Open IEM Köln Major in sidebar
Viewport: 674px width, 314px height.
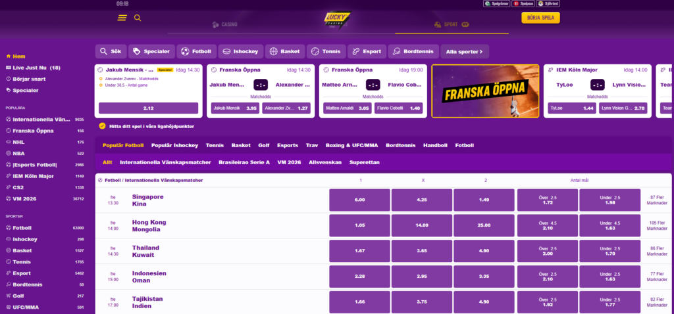45,176
